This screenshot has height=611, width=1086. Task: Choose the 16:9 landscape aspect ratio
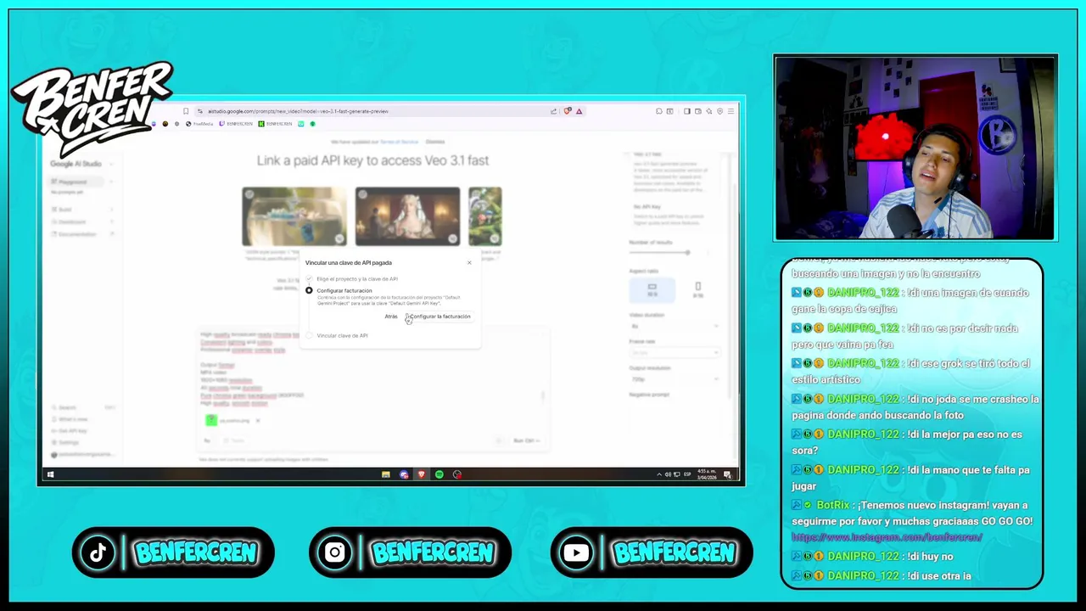click(x=652, y=289)
